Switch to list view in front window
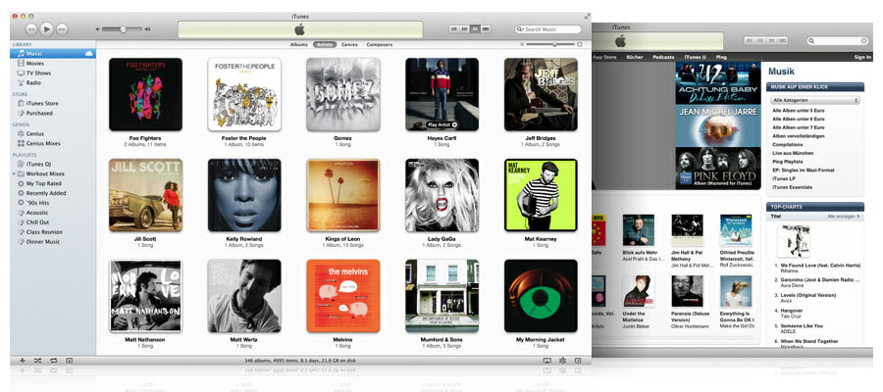The width and height of the screenshot is (883, 392). click(x=454, y=28)
